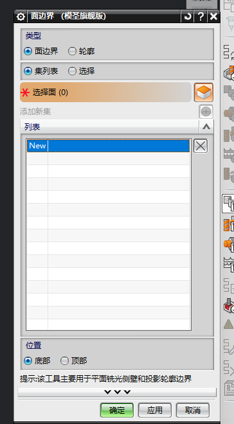Click the orange cylinder with document icon
The image size is (234, 424).
(x=229, y=244)
